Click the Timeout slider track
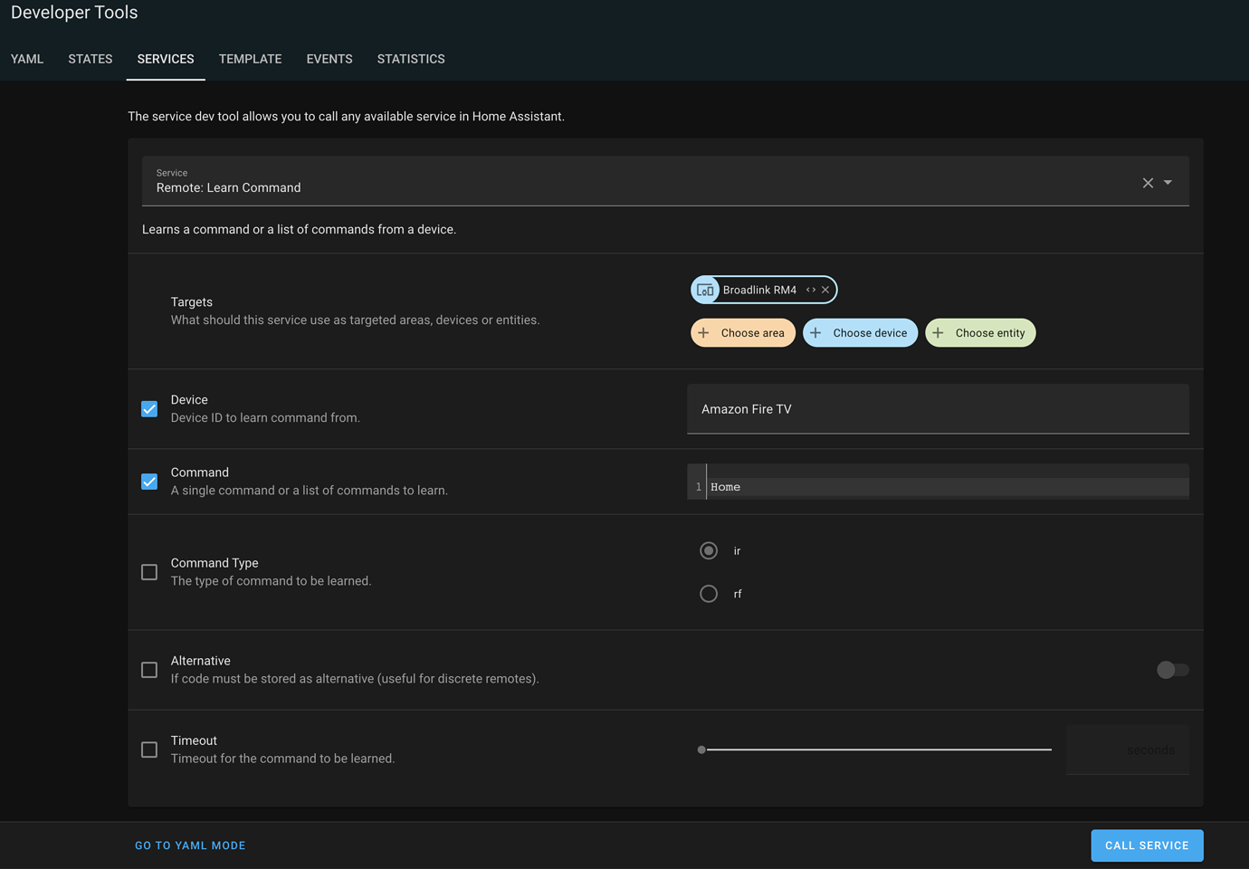The width and height of the screenshot is (1249, 869). pyautogui.click(x=876, y=750)
